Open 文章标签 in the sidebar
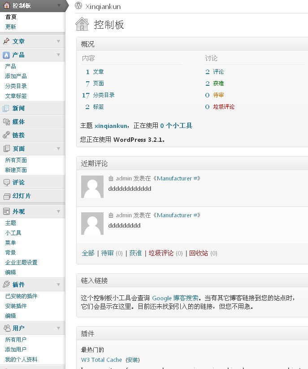 [16, 96]
